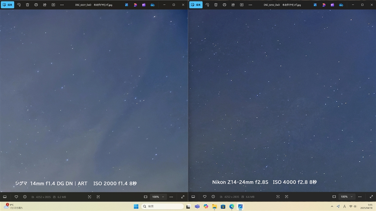Screen dimensions: 376x211
Task: Open clock and date showing 2025/04/18
Action: (366, 207)
